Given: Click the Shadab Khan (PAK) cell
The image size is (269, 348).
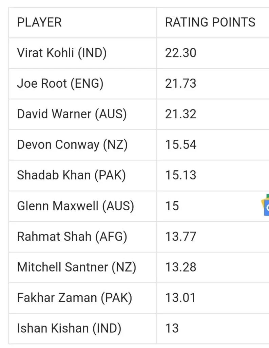Looking at the screenshot, I should [x=71, y=175].
